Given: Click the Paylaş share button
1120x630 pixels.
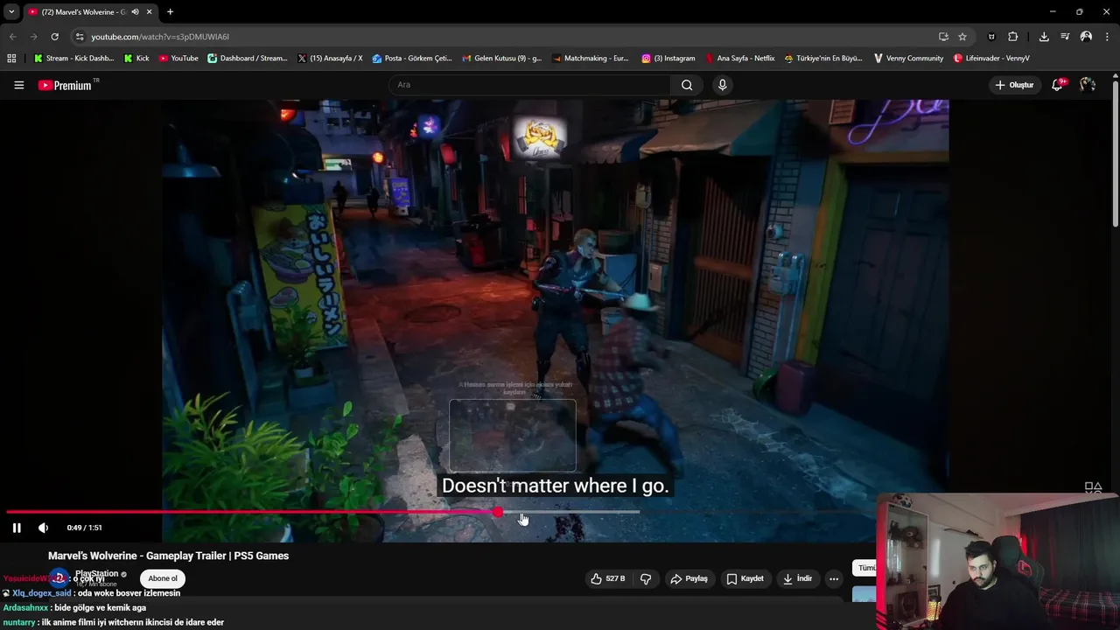Looking at the screenshot, I should point(689,578).
